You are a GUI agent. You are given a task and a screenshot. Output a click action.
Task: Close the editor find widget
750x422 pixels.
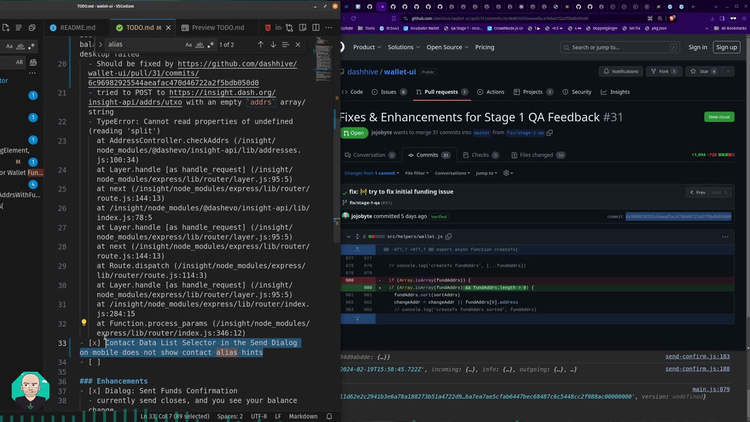(x=298, y=45)
